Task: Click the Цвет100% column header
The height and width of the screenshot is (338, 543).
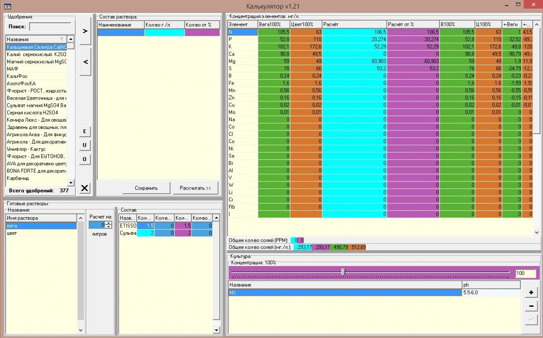Action: (306, 24)
